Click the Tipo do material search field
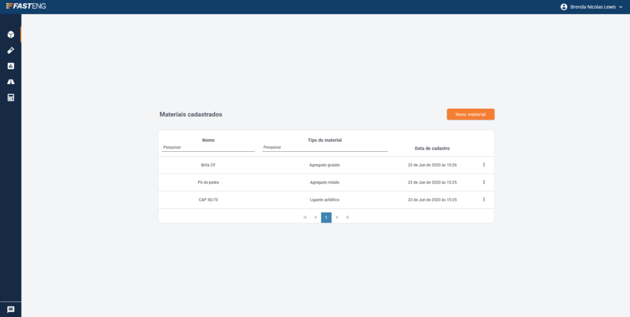Image resolution: width=630 pixels, height=317 pixels. tap(324, 147)
